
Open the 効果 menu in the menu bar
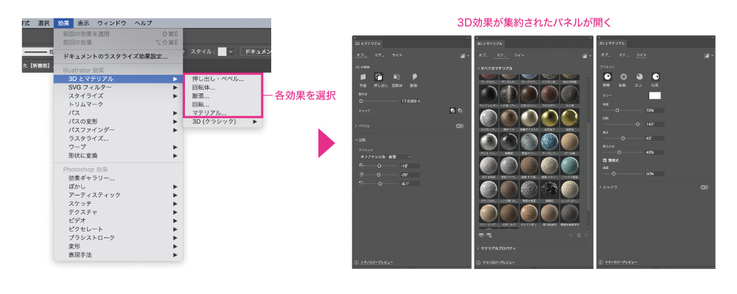63,23
